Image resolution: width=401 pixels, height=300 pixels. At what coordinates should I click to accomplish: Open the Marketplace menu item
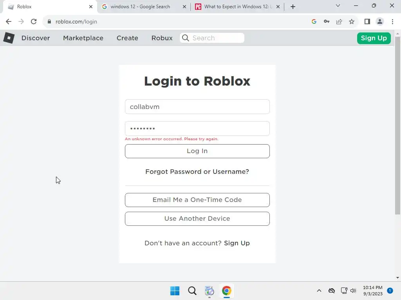tap(83, 38)
